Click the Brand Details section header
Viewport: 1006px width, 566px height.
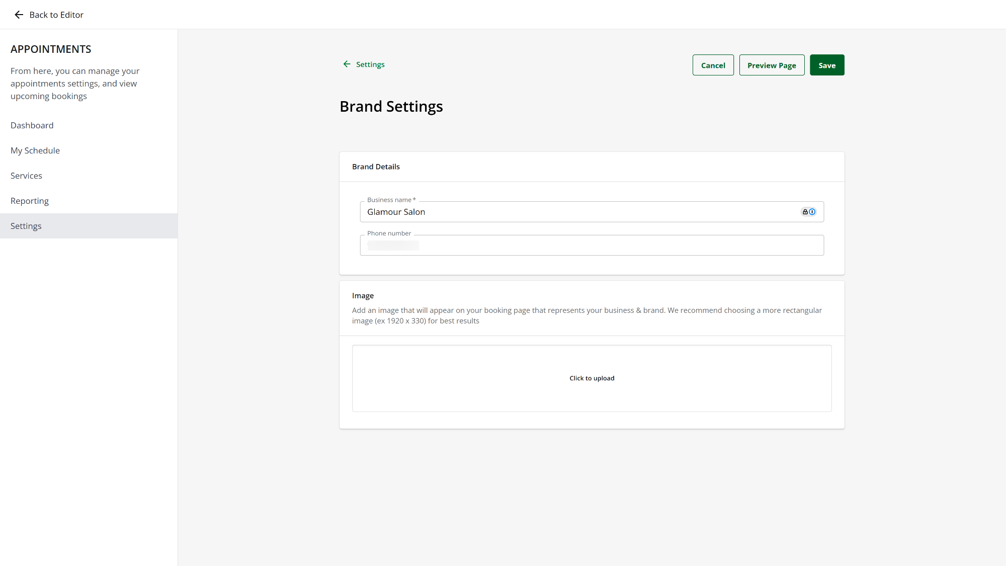(376, 167)
